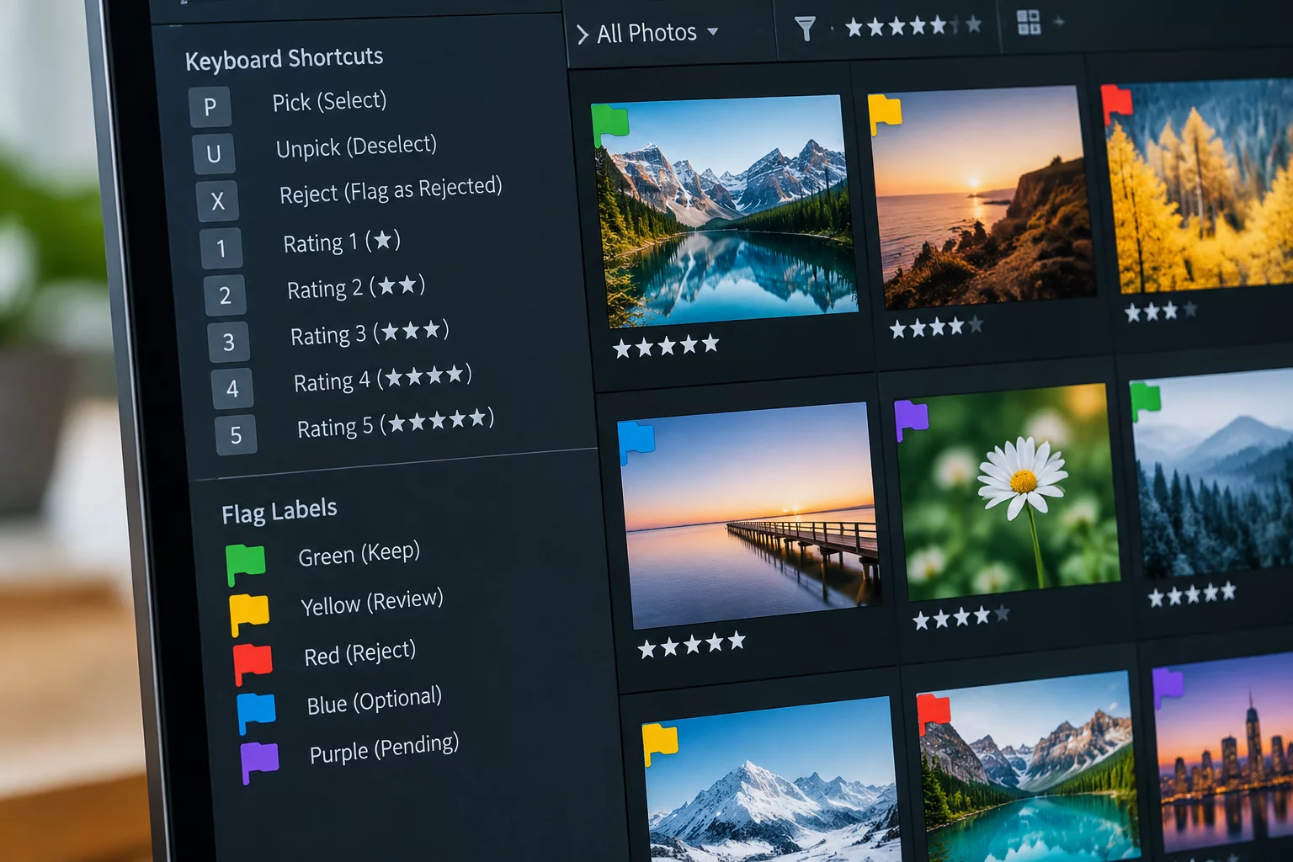Select the pier at sunset thumbnail
This screenshot has height=862, width=1293.
pos(749,515)
